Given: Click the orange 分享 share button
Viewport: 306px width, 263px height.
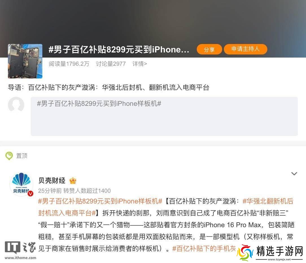Looking at the screenshot, I should pos(209,49).
